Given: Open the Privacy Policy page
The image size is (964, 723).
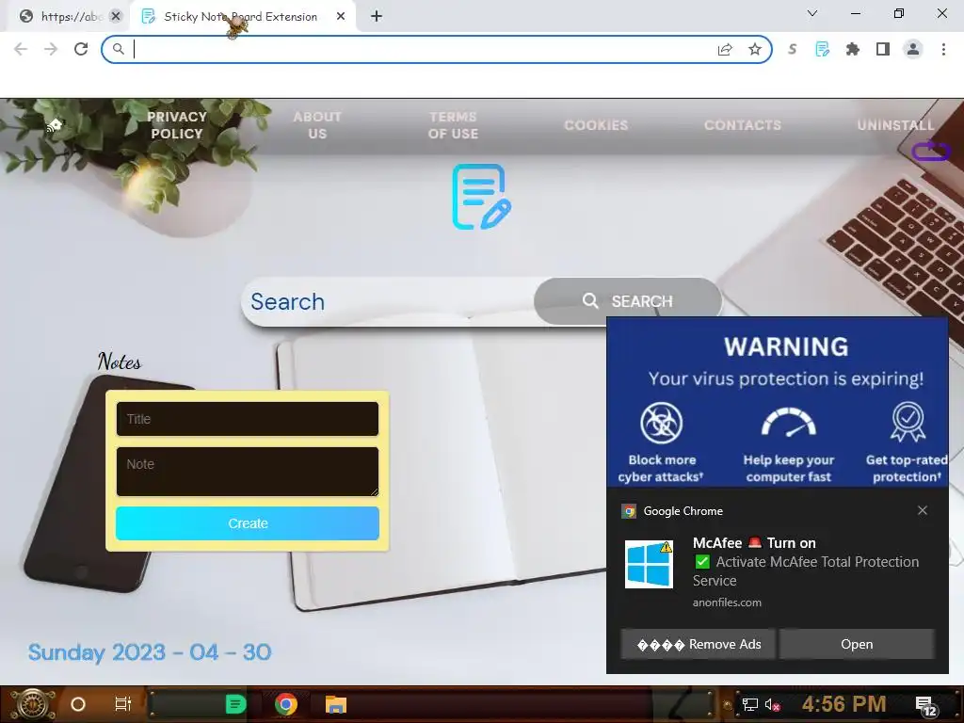Looking at the screenshot, I should [x=177, y=125].
